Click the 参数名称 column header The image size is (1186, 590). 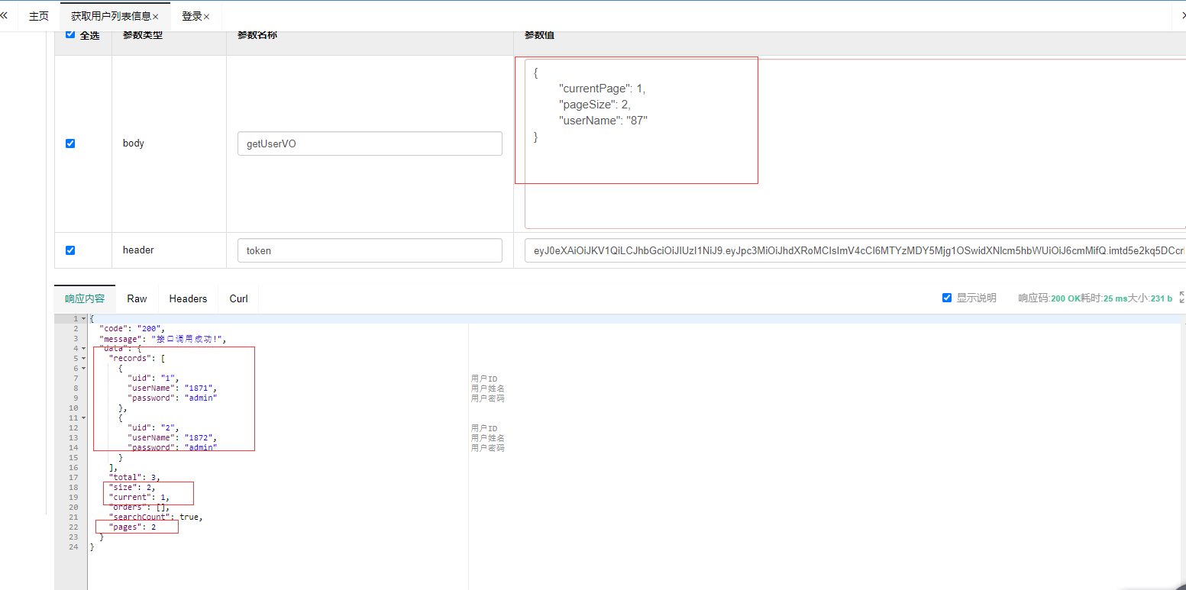pos(257,35)
